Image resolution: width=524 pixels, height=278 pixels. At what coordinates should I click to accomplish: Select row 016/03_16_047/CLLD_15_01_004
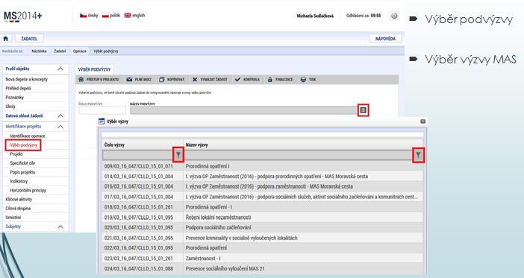[263, 186]
